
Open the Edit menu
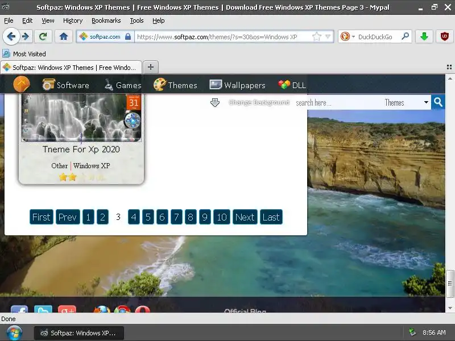click(x=27, y=20)
